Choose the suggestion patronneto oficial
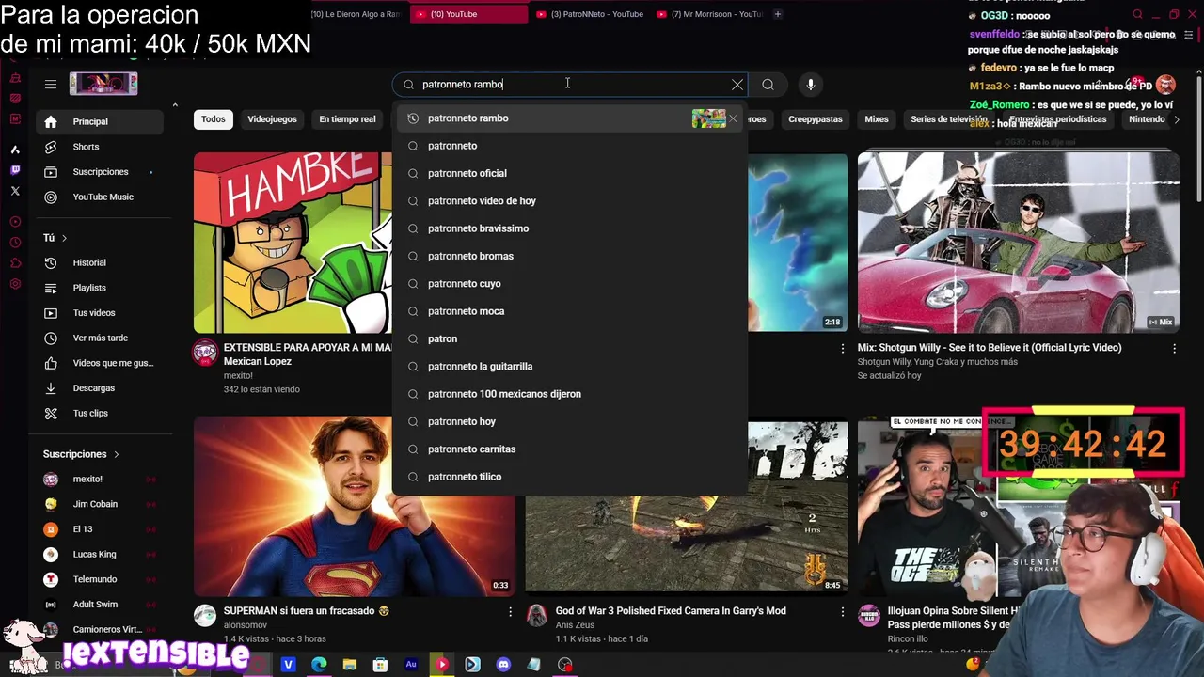1204x677 pixels. (x=570, y=173)
